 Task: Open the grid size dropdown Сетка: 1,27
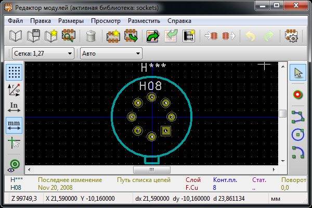[x=43, y=54]
